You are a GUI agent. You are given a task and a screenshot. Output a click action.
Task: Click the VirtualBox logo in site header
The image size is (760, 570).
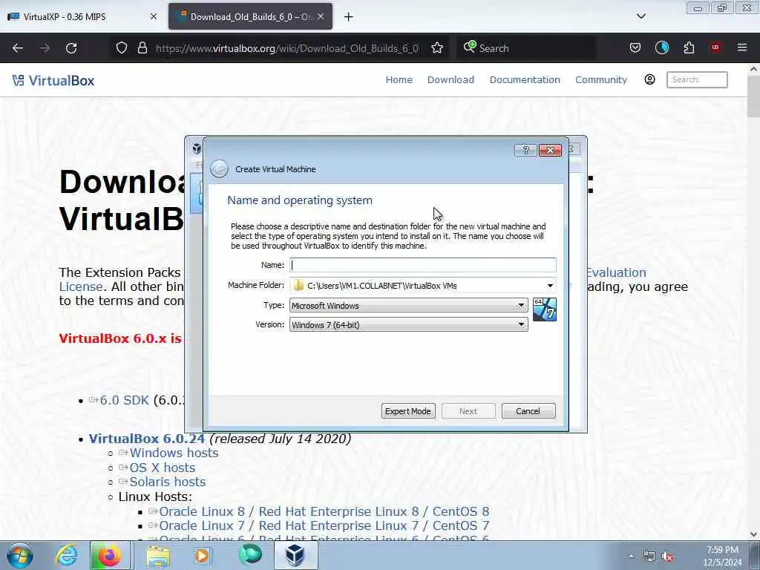[x=53, y=80]
